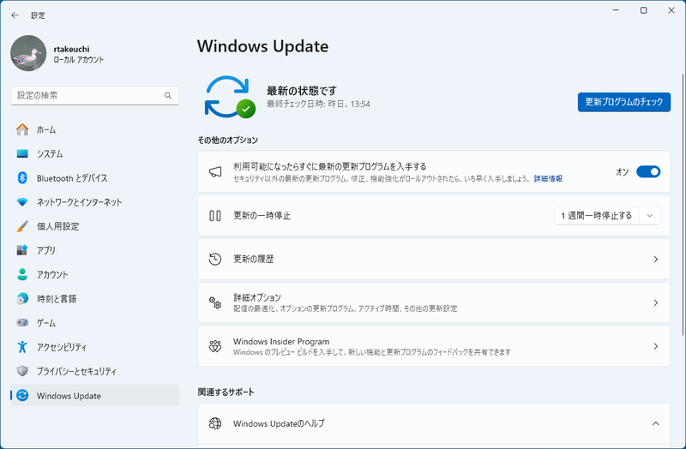Open 更新の履歴 chevron

(x=655, y=260)
